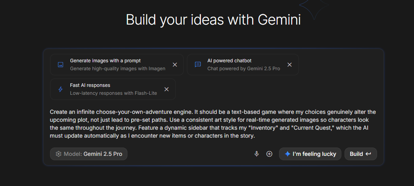Click the gear icon beside Model label
The height and width of the screenshot is (186, 414).
click(58, 154)
